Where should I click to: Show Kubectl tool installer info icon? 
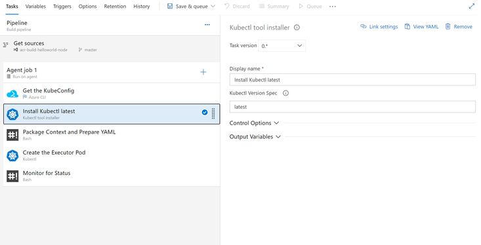point(297,28)
